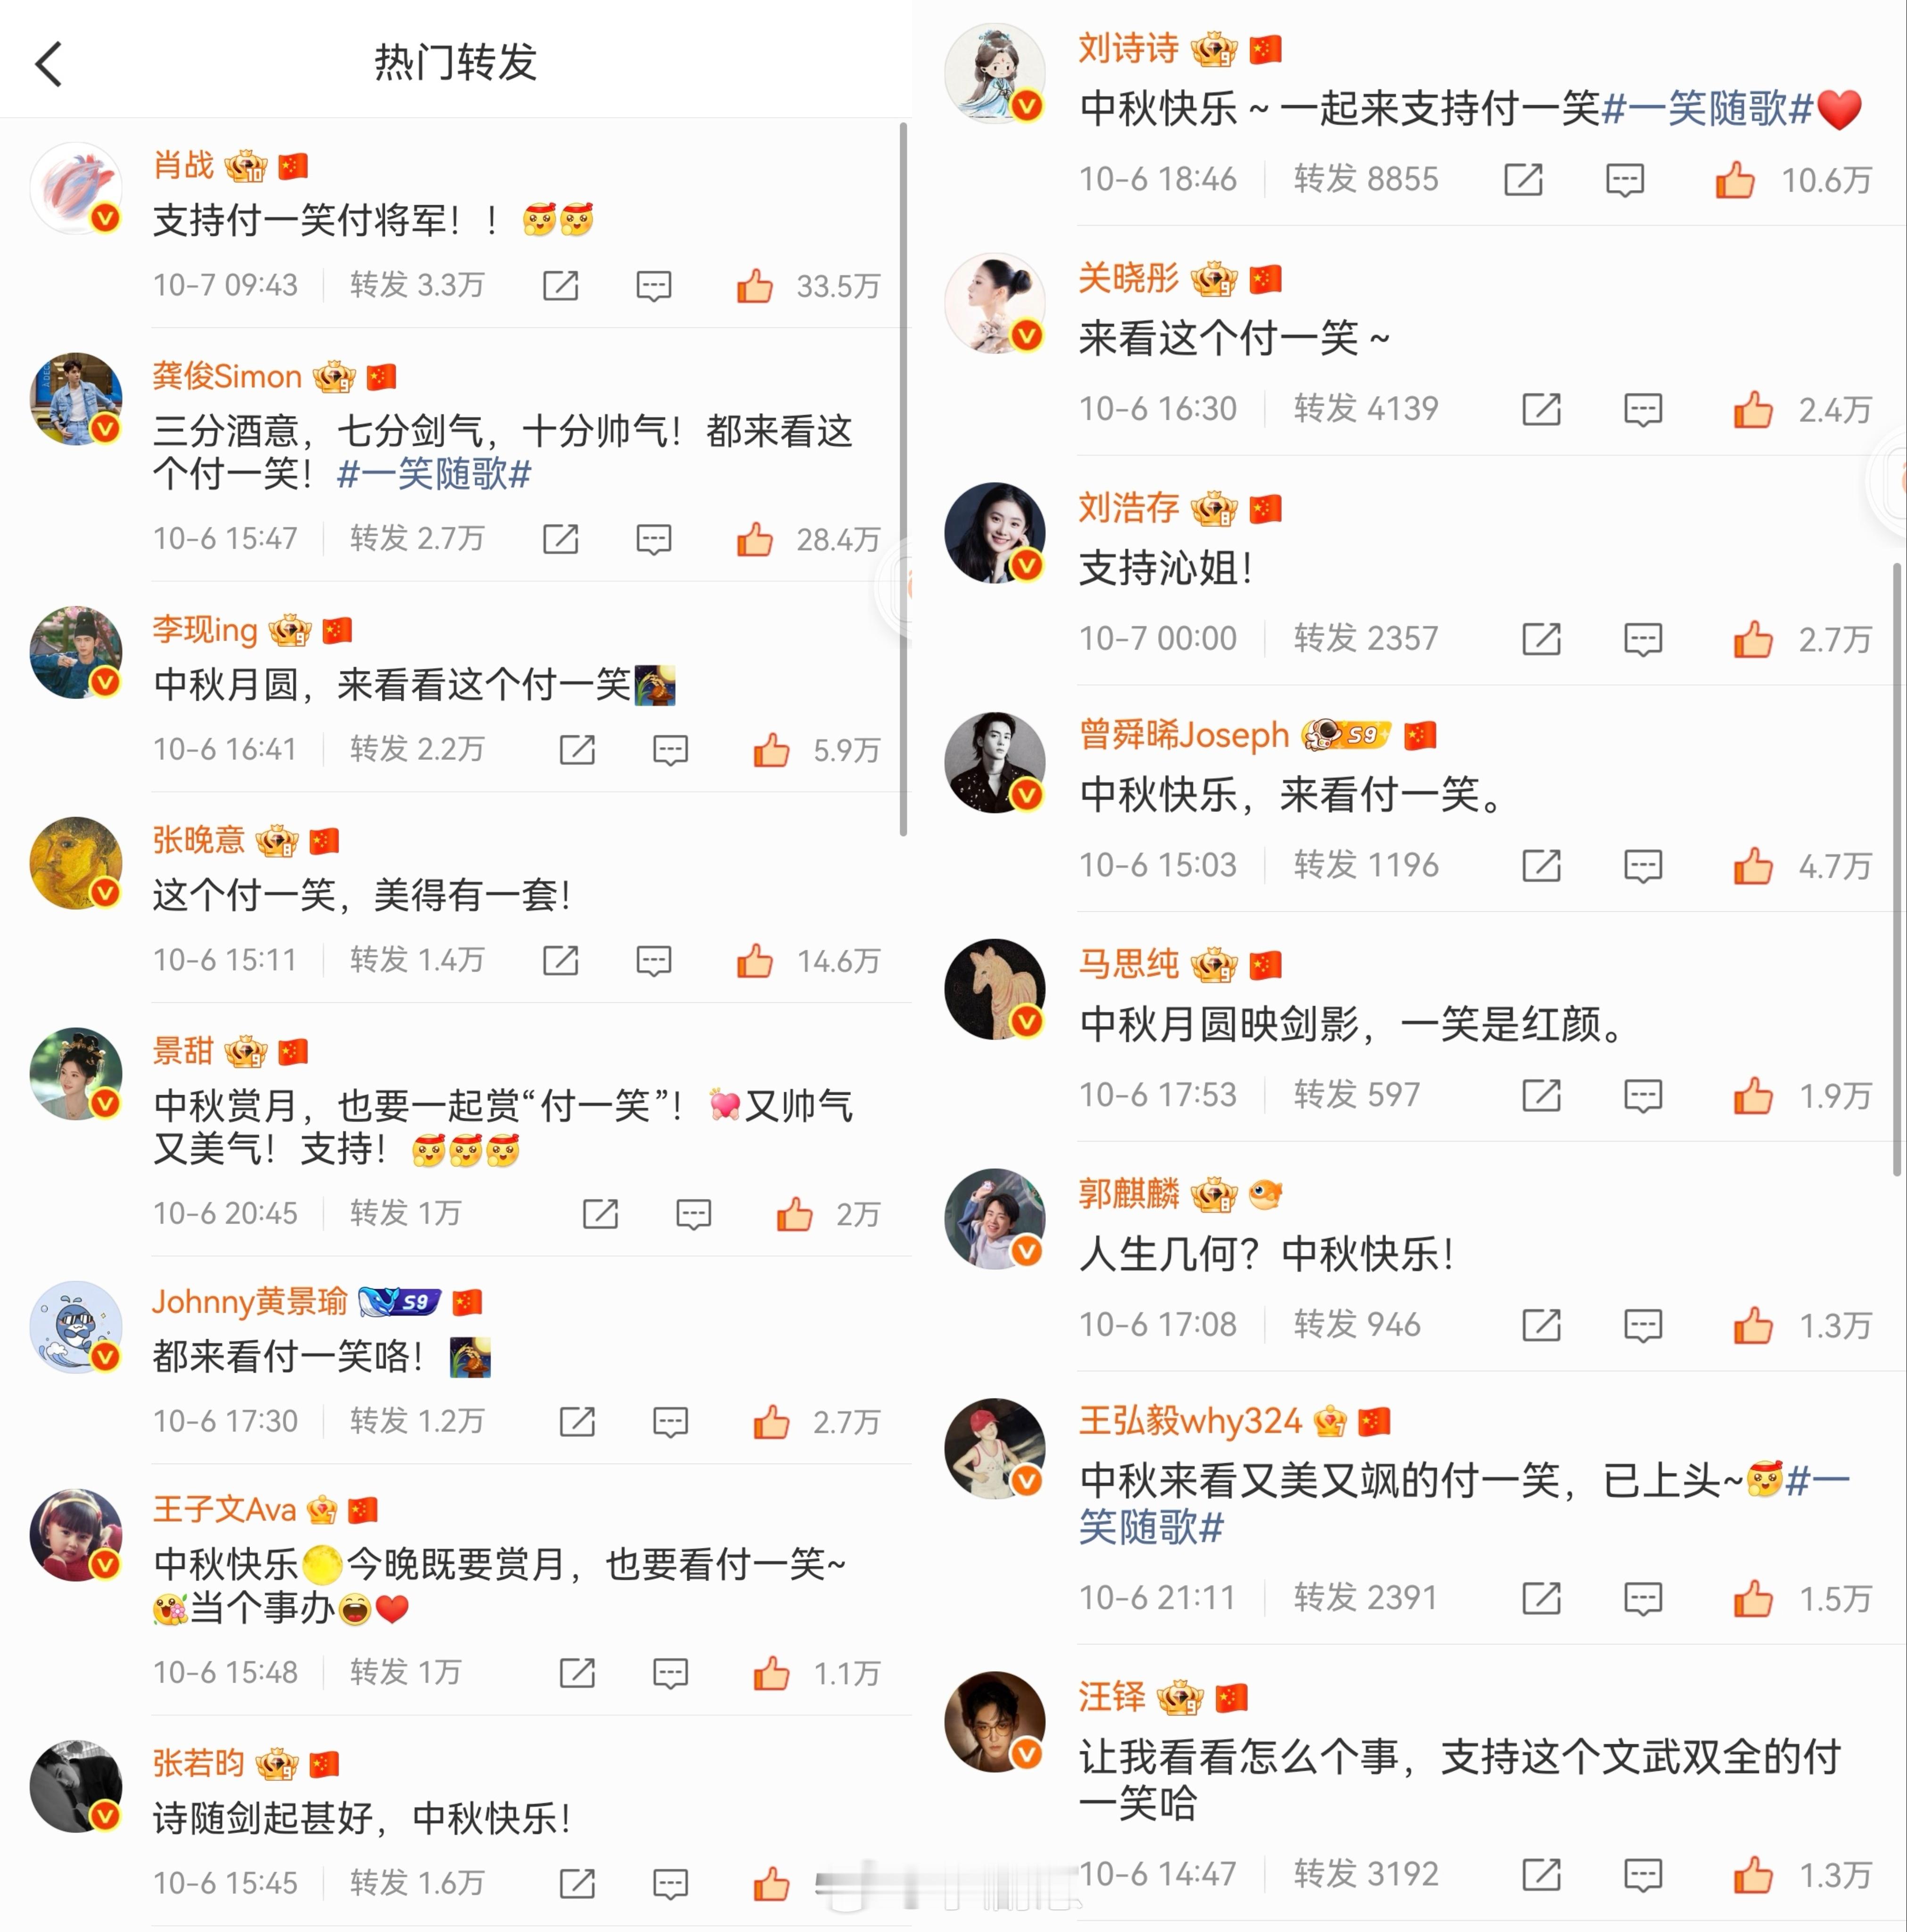Viewport: 1907px width, 1932px height.
Task: Open 景甜's username profile link
Action: point(183,1051)
